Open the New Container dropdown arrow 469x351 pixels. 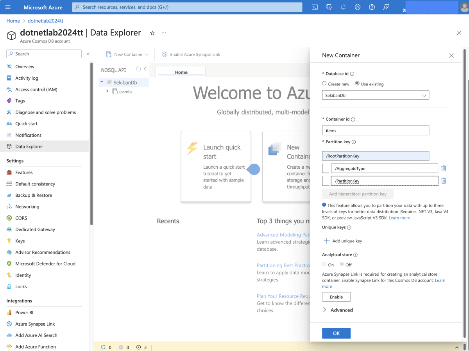pyautogui.click(x=146, y=55)
